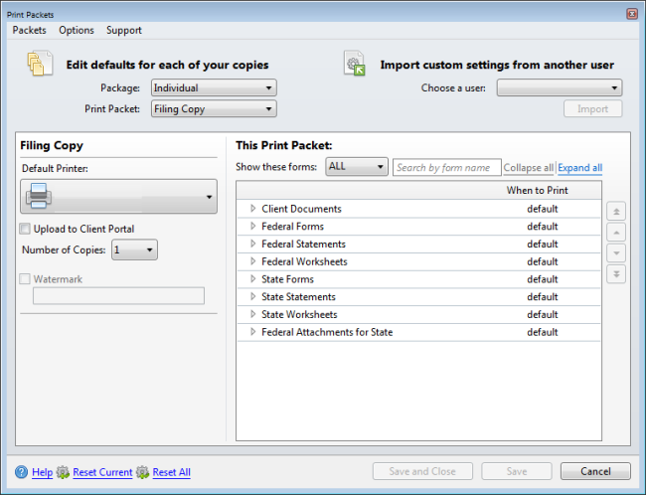Click the move to top arrow icon
646x495 pixels.
(x=616, y=211)
